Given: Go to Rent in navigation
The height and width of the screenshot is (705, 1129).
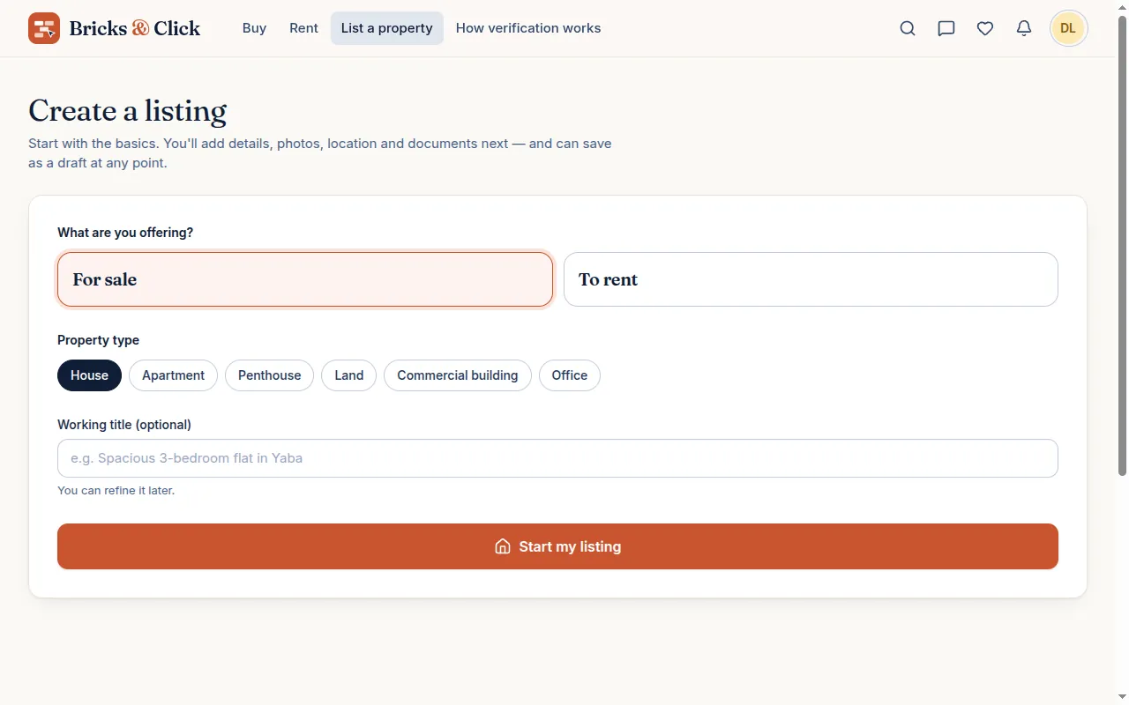Looking at the screenshot, I should (303, 28).
